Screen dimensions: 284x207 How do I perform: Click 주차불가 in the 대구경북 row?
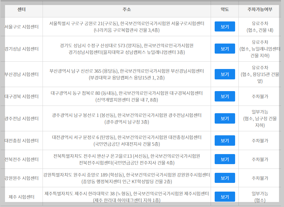260,96
